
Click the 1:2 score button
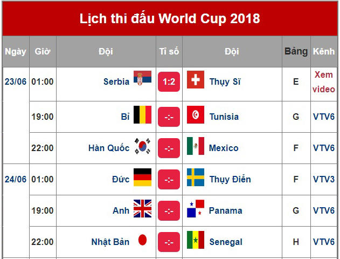[x=169, y=82]
